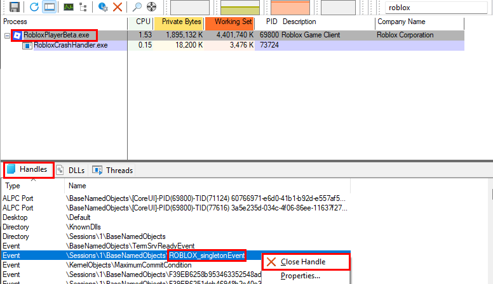Select the RobloxPlayerBeta.exe process row
The image size is (493, 284).
[233, 35]
